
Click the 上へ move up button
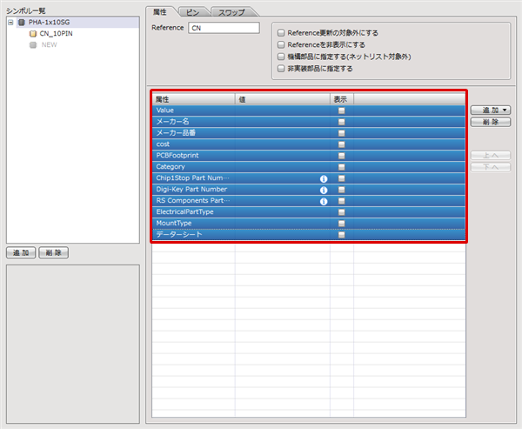tap(491, 156)
